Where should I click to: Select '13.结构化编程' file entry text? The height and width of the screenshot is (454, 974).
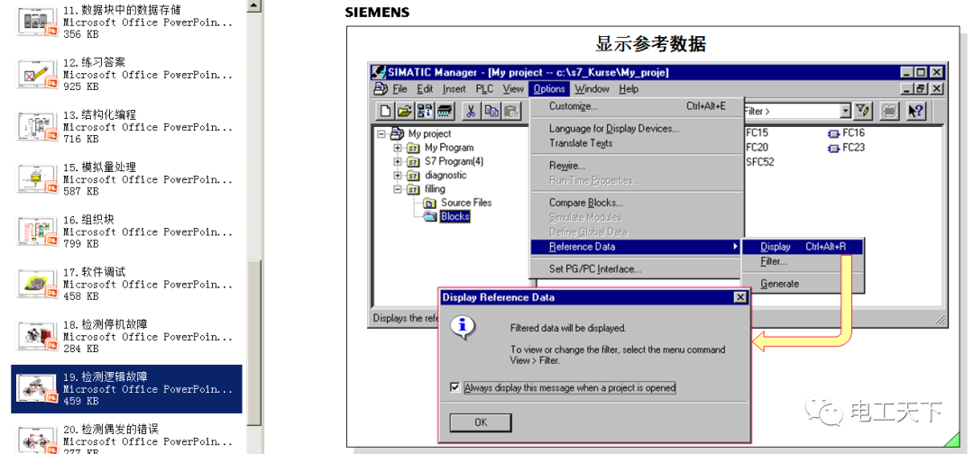[x=149, y=127]
